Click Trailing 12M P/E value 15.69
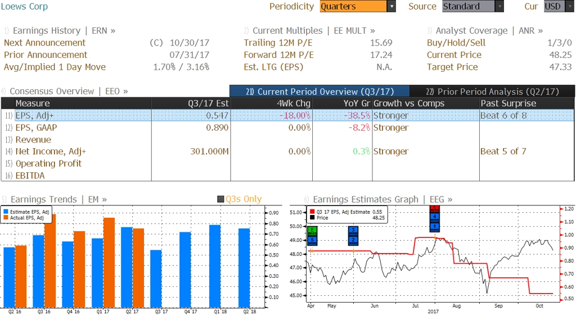This screenshot has width=576, height=316. coord(381,43)
